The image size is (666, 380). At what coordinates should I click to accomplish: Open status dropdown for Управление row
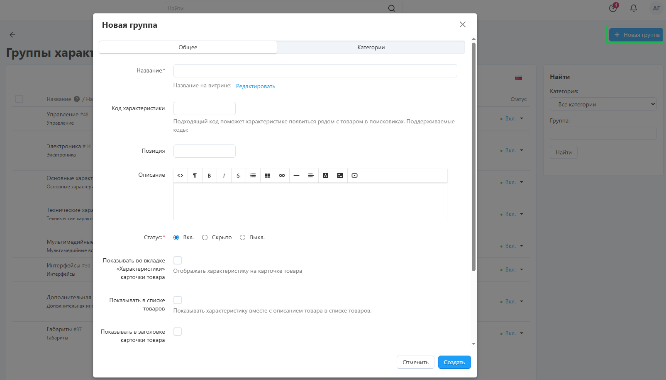click(512, 119)
